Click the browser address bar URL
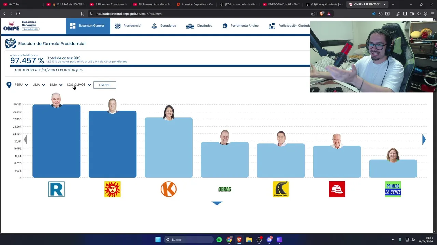The image size is (437, 245). pos(129,14)
